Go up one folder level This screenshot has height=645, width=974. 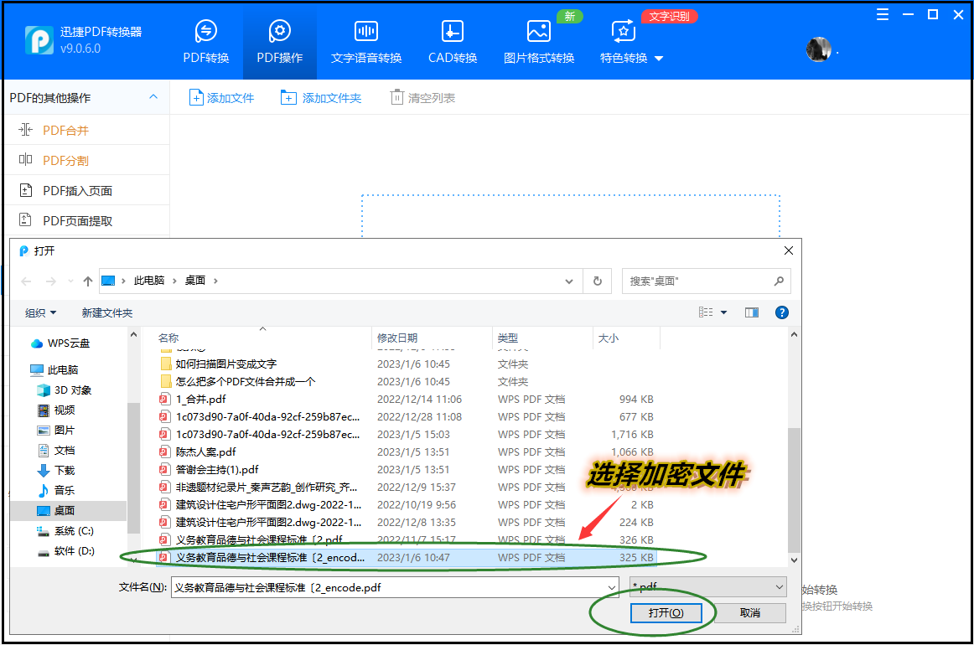click(x=87, y=281)
